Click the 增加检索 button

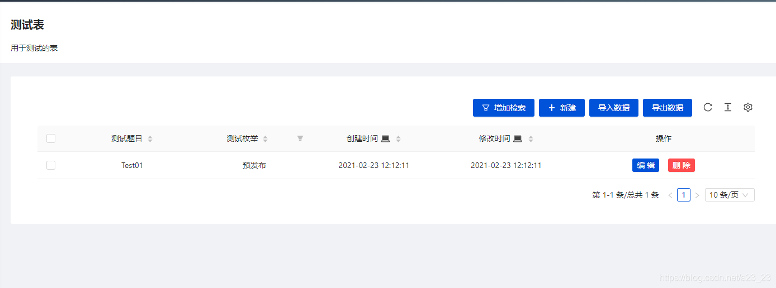[504, 108]
